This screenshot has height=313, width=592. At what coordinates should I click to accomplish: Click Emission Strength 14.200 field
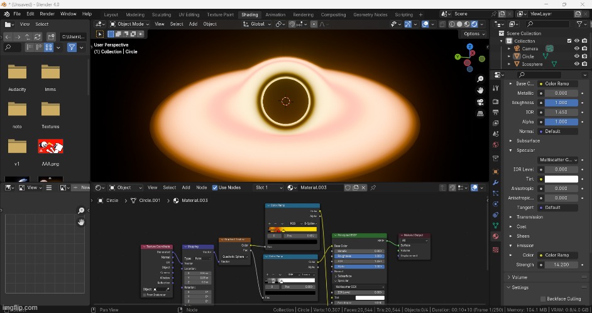pos(561,265)
